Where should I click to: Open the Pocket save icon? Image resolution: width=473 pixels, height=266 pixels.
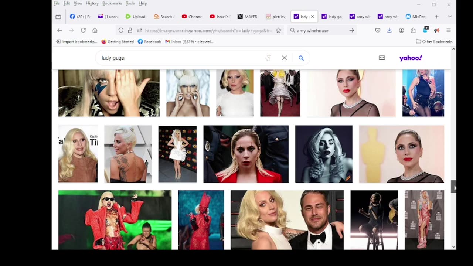coord(378,30)
